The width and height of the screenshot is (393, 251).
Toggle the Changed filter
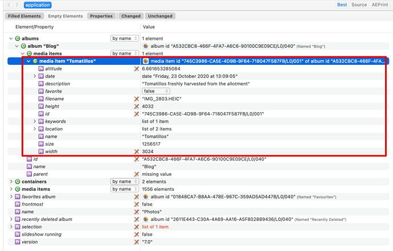click(131, 16)
